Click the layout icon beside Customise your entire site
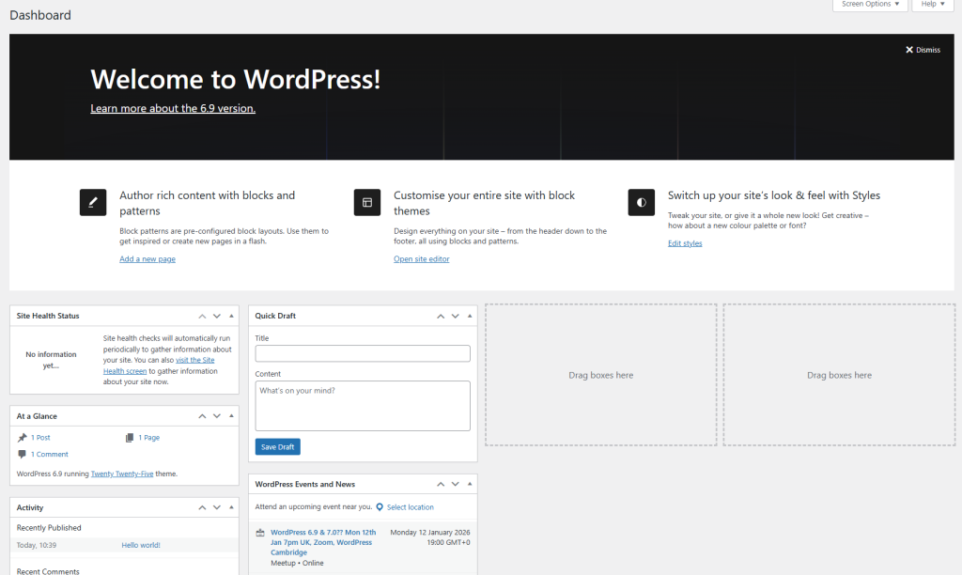Screen dimensions: 962x575 [367, 202]
